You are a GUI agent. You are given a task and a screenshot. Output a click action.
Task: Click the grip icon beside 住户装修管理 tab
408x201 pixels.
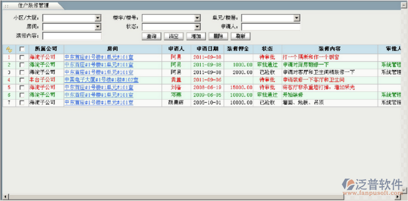coord(7,6)
